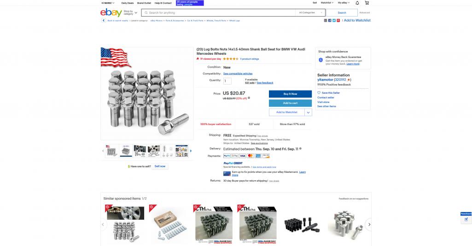Open the notifications bell icon
Image resolution: width=472 pixels, height=246 pixels.
pyautogui.click(x=357, y=3)
